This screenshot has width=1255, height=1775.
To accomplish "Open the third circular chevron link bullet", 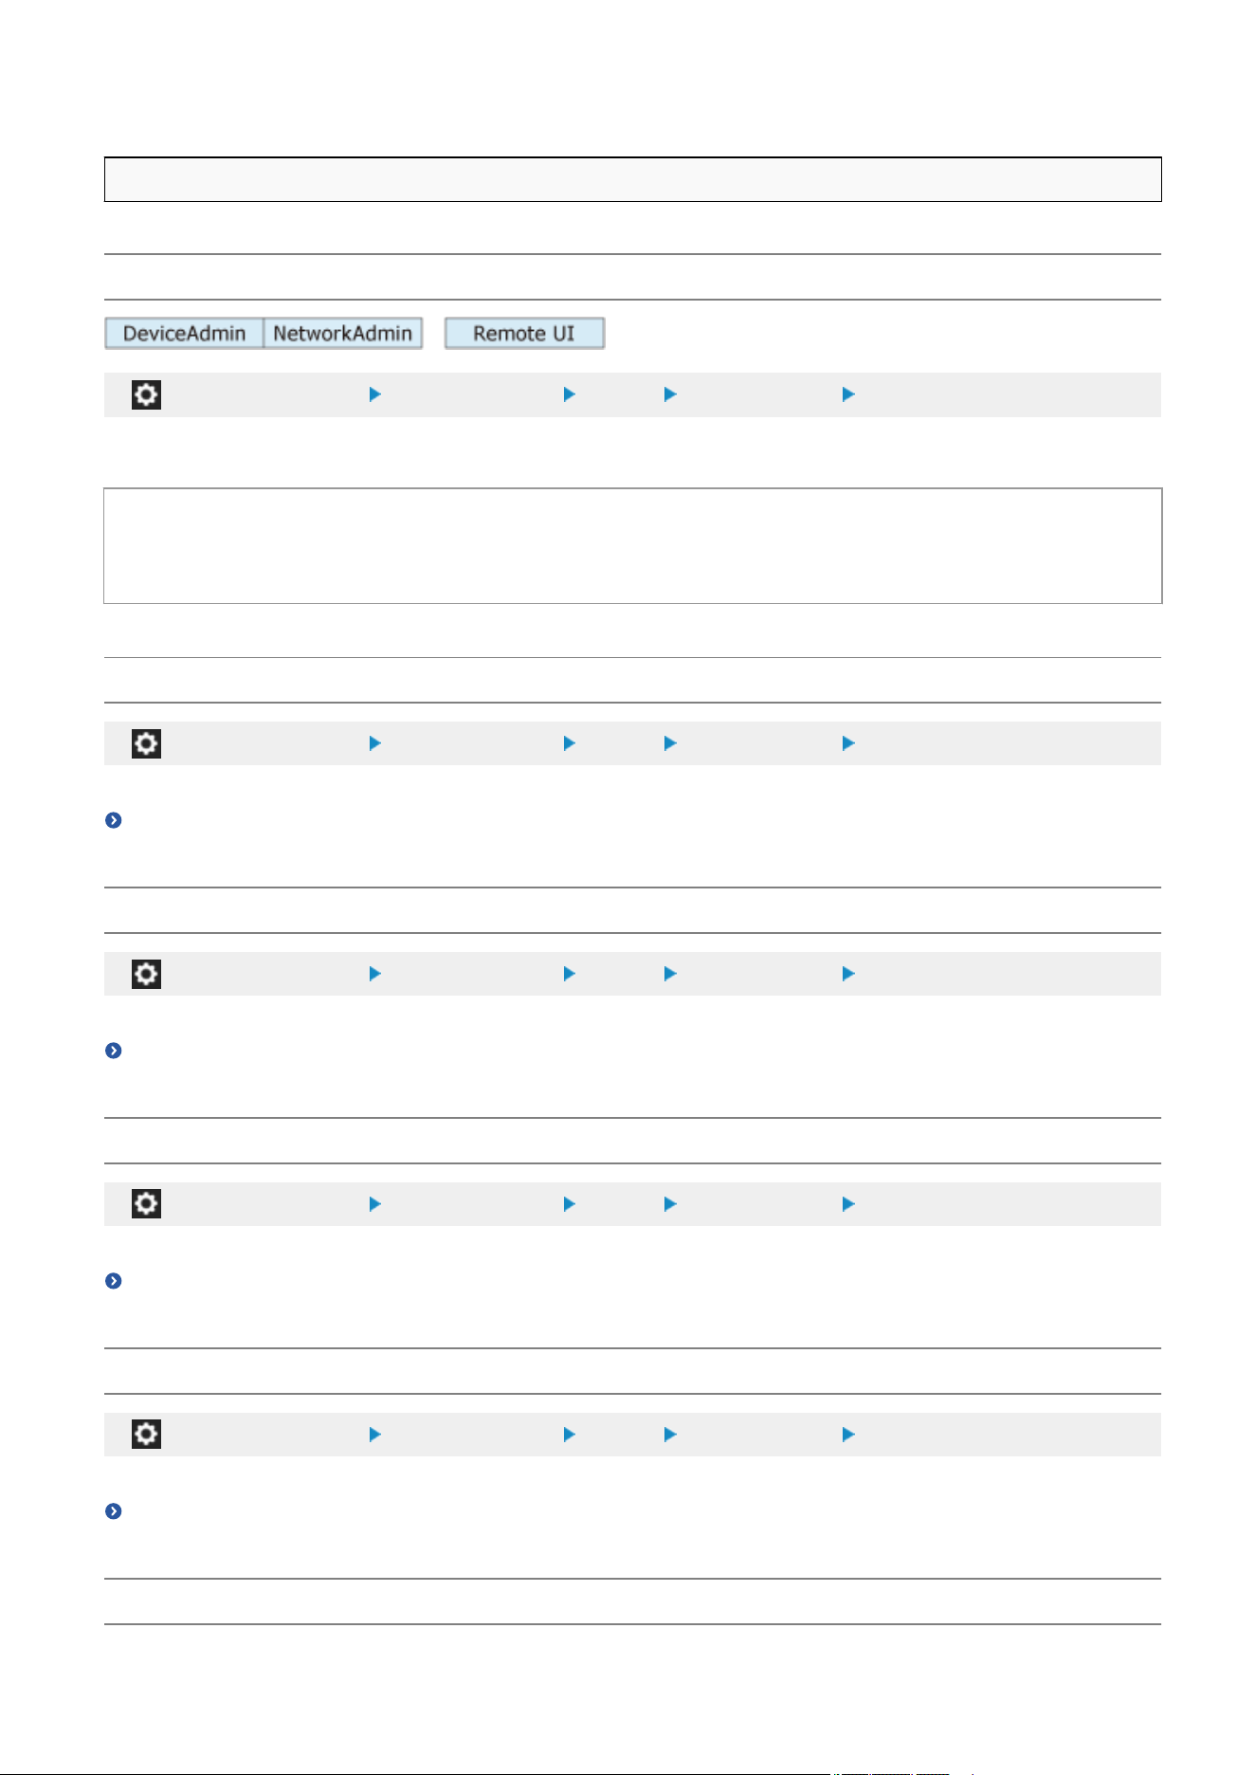I will click(x=113, y=1281).
